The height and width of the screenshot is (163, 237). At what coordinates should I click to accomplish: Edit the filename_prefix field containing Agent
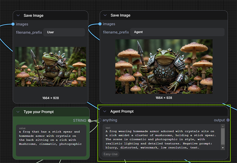point(177,32)
